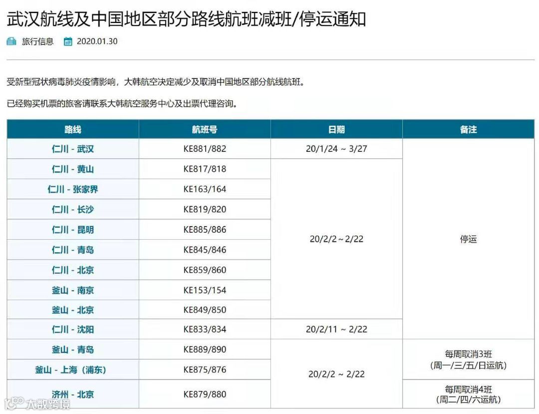The height and width of the screenshot is (414, 539).
Task: Select the 釜山 - 上海（浦东）route cell
Action: tap(73, 370)
